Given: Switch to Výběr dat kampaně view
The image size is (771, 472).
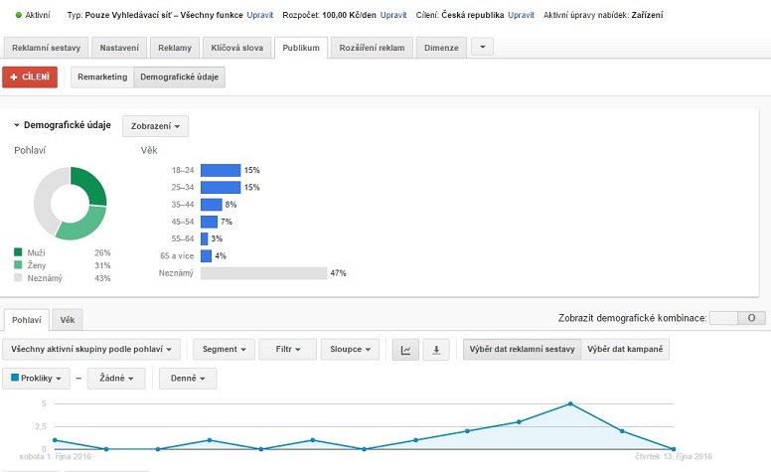Looking at the screenshot, I should (625, 350).
